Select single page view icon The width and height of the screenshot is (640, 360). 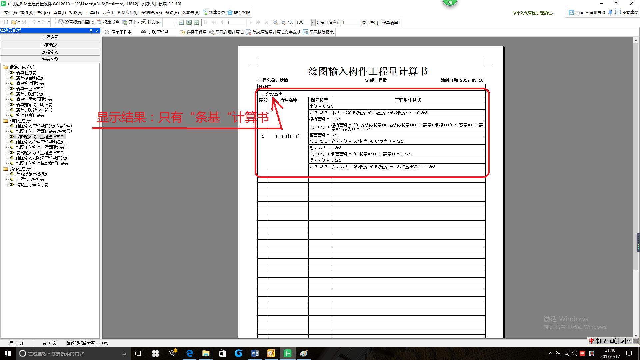tap(181, 22)
